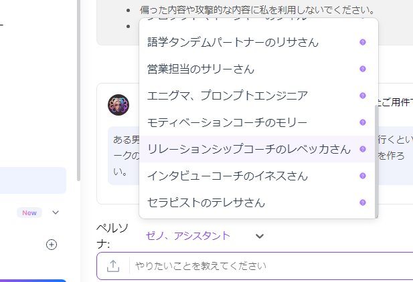Screen dimensions: 413x282
Task: Click the purple badge beside イネスさん
Action: pos(363,176)
